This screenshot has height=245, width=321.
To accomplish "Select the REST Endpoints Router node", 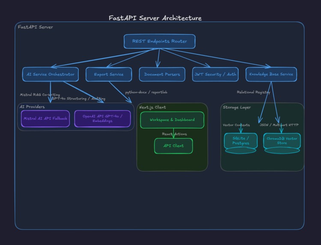I will 160,41.
